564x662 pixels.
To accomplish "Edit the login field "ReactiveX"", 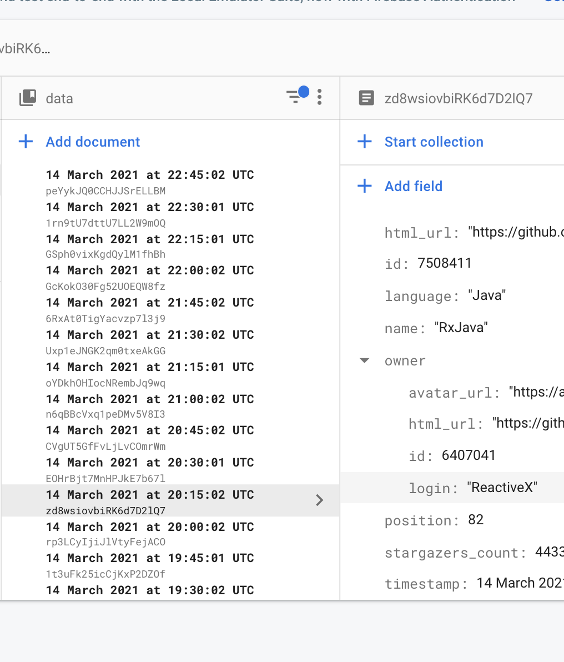I will point(452,488).
